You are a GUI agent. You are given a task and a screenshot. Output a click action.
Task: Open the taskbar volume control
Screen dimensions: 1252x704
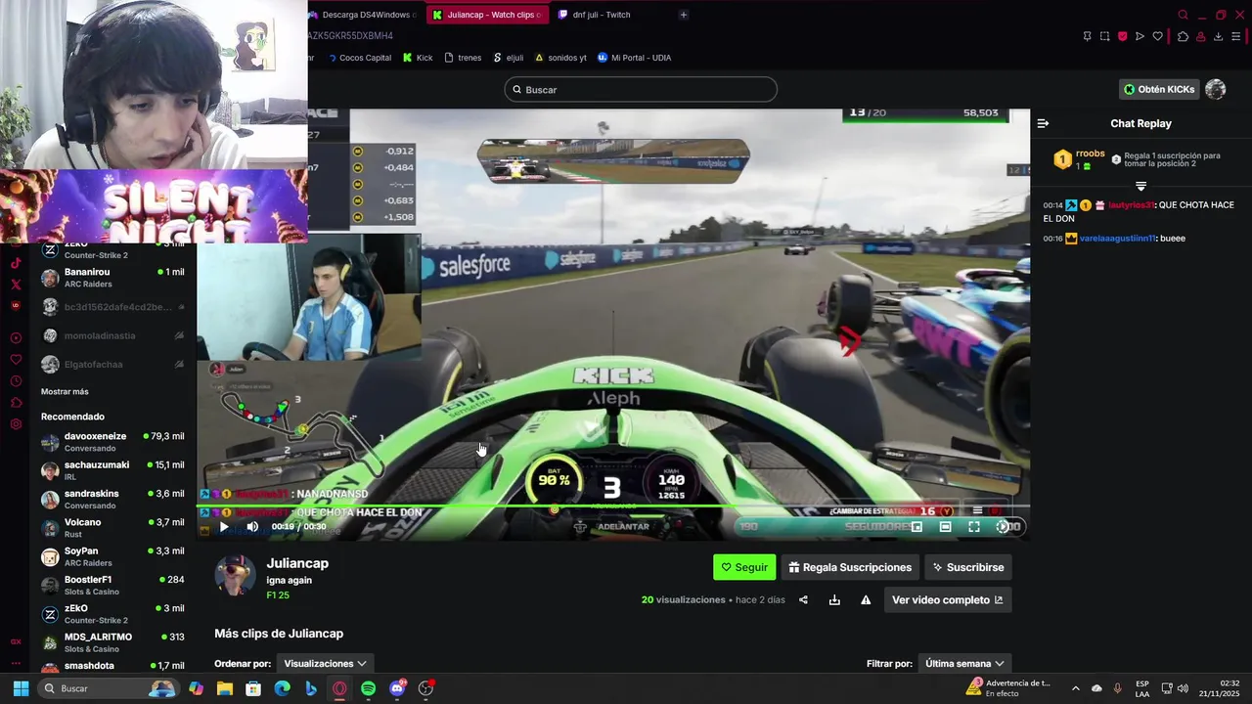coord(1183,688)
